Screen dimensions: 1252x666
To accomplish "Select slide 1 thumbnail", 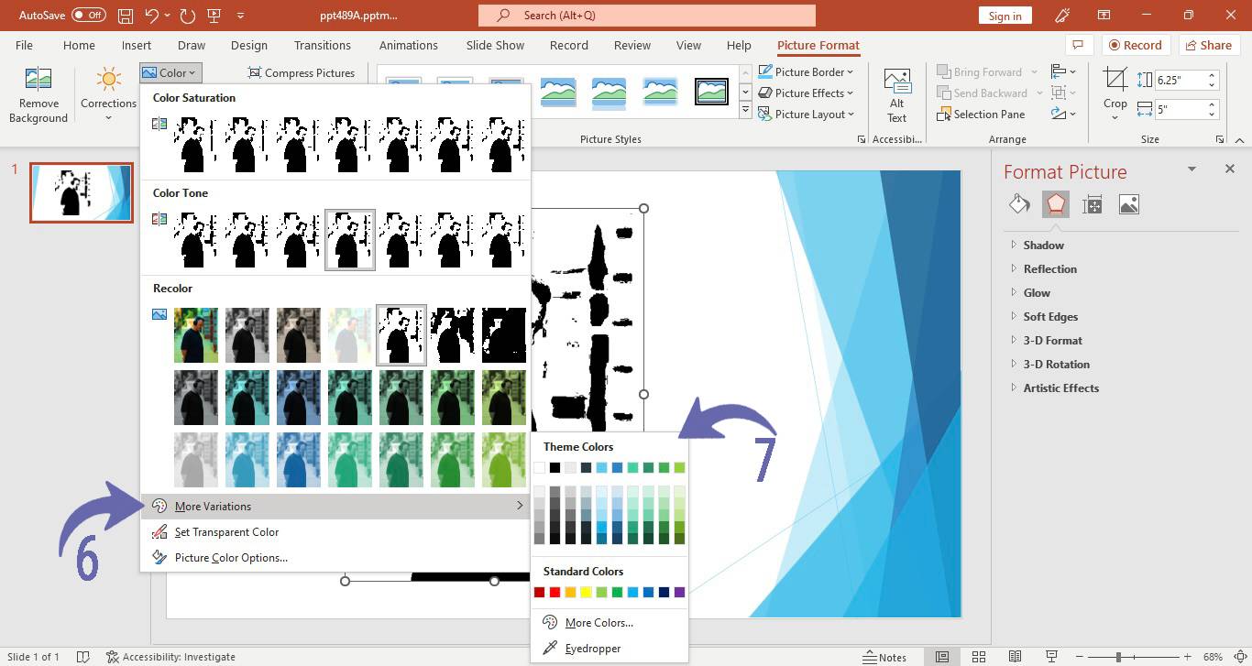I will pos(82,192).
